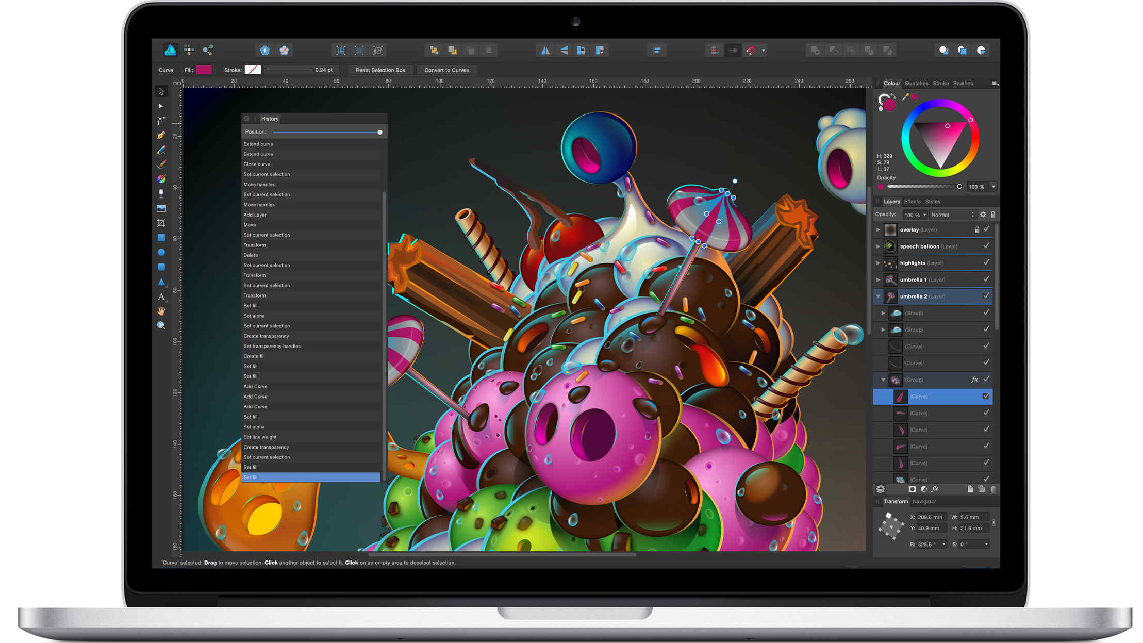Select the Crop tool
Image resolution: width=1143 pixels, height=643 pixels.
click(161, 223)
